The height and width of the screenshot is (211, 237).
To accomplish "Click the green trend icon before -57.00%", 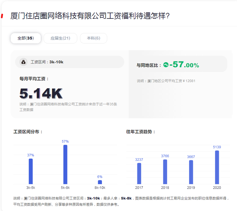I will point(166,65).
